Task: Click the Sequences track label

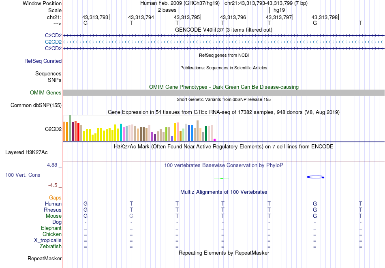Action: (48, 73)
